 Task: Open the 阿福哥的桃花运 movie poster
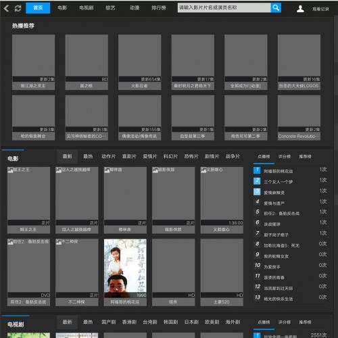click(125, 268)
